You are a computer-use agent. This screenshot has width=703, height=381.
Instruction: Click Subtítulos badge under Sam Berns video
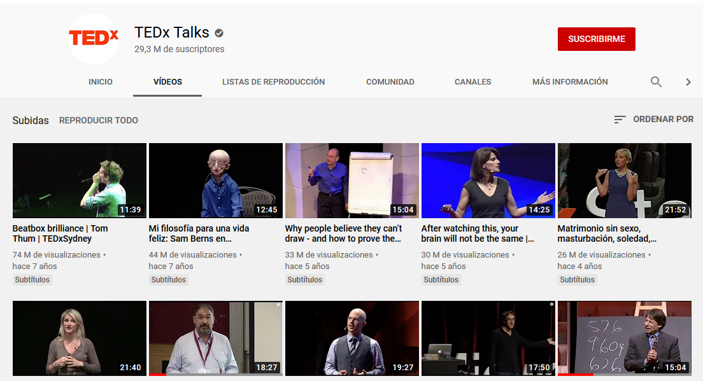tap(169, 280)
